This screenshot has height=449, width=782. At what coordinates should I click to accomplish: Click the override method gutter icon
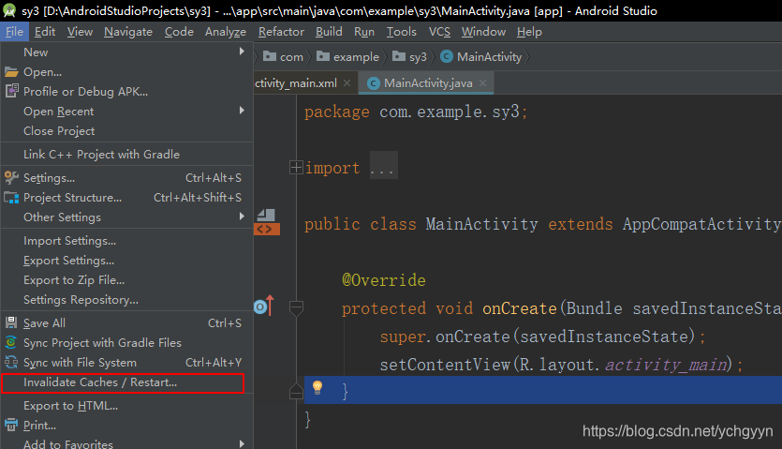click(264, 306)
